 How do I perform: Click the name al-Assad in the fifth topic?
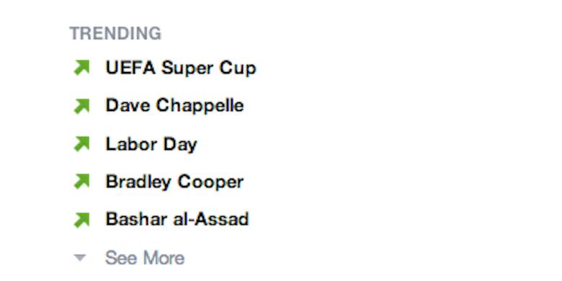(210, 219)
